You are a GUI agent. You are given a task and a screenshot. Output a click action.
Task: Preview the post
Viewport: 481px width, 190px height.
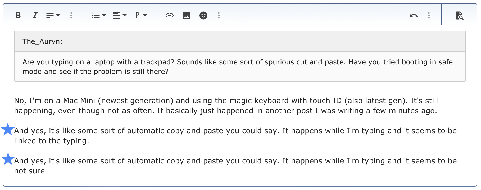click(x=459, y=15)
